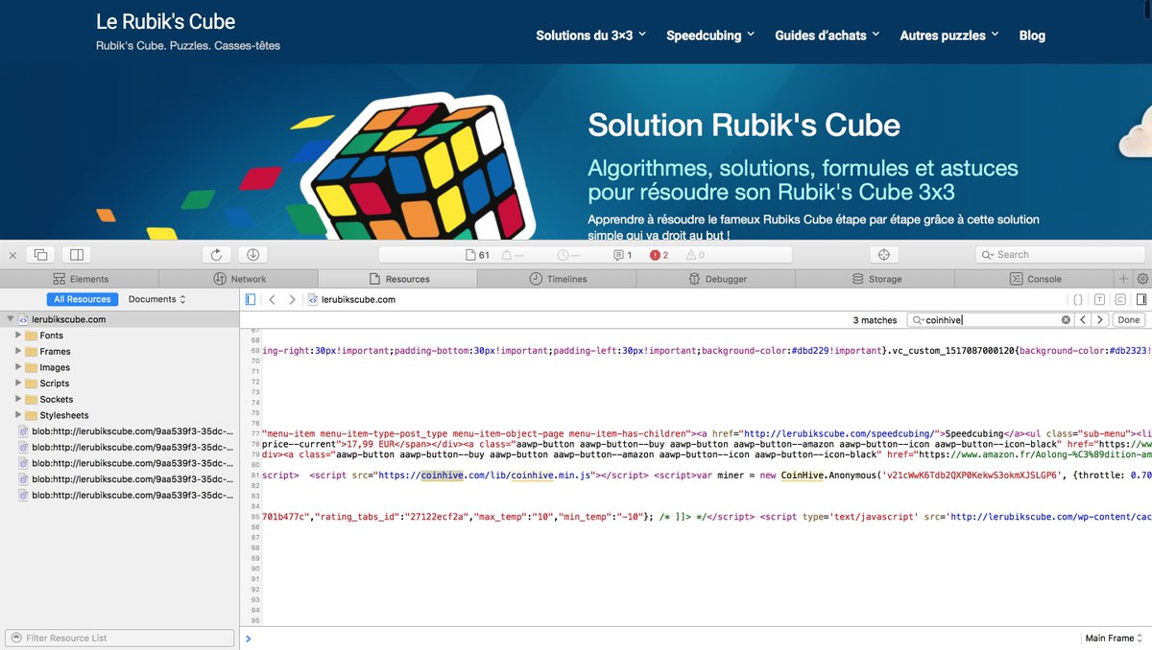Click the lerubikscube.com breadcrumb path

click(x=351, y=299)
